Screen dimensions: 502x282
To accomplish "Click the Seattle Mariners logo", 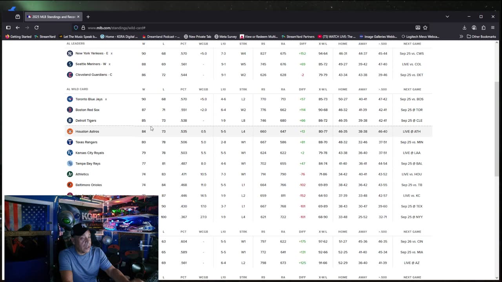I will pos(70,64).
